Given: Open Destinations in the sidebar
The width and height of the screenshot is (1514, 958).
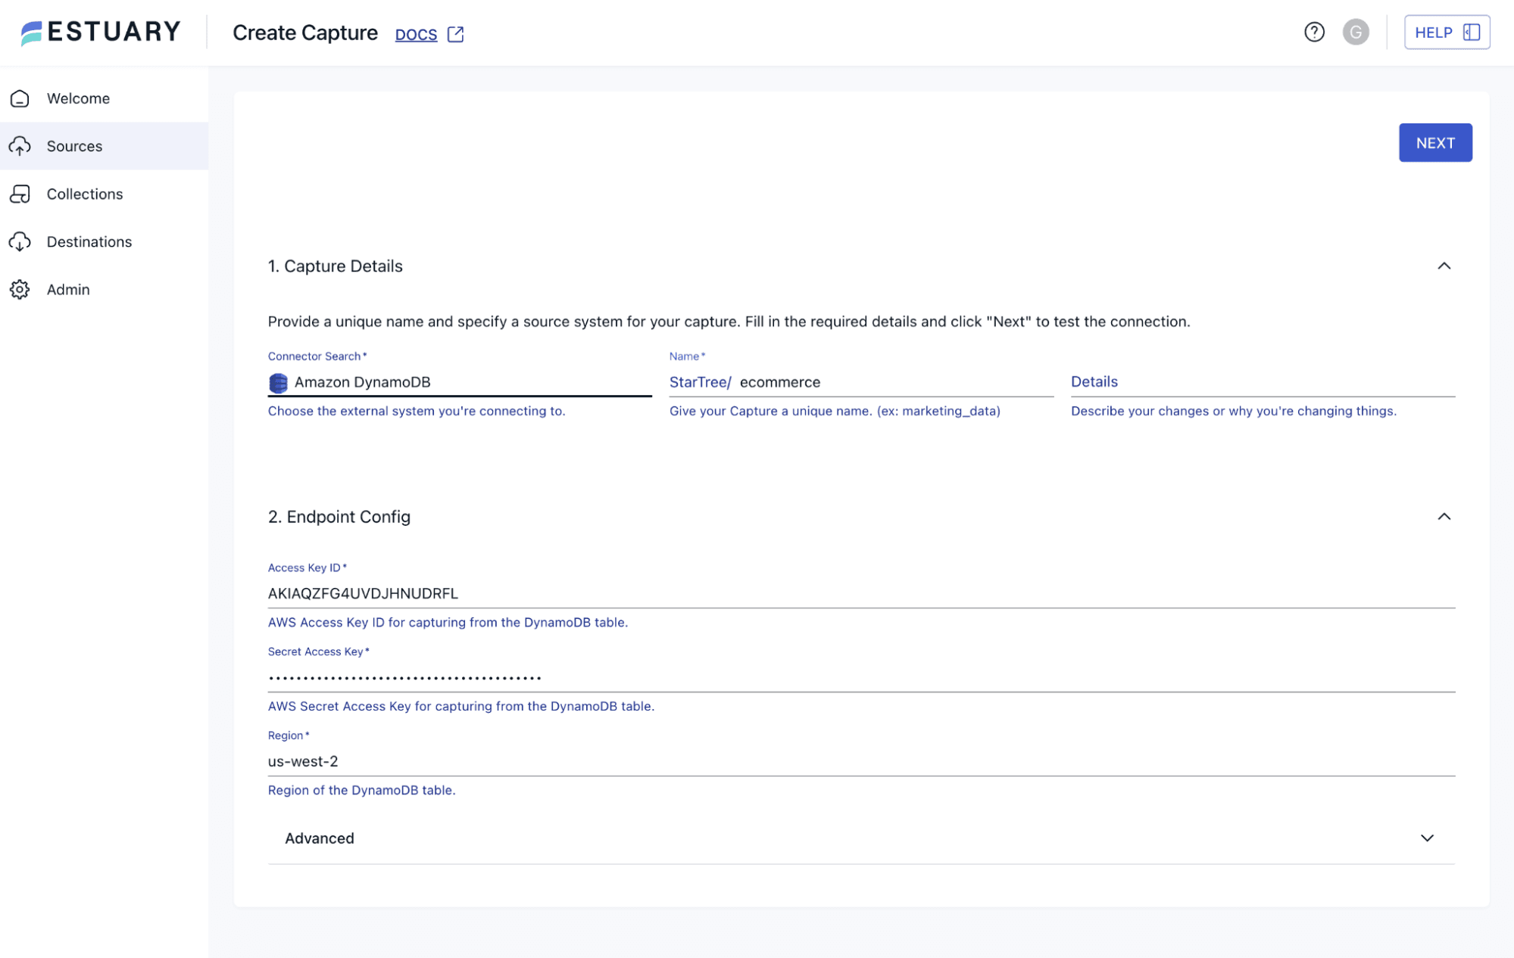Looking at the screenshot, I should tap(89, 241).
